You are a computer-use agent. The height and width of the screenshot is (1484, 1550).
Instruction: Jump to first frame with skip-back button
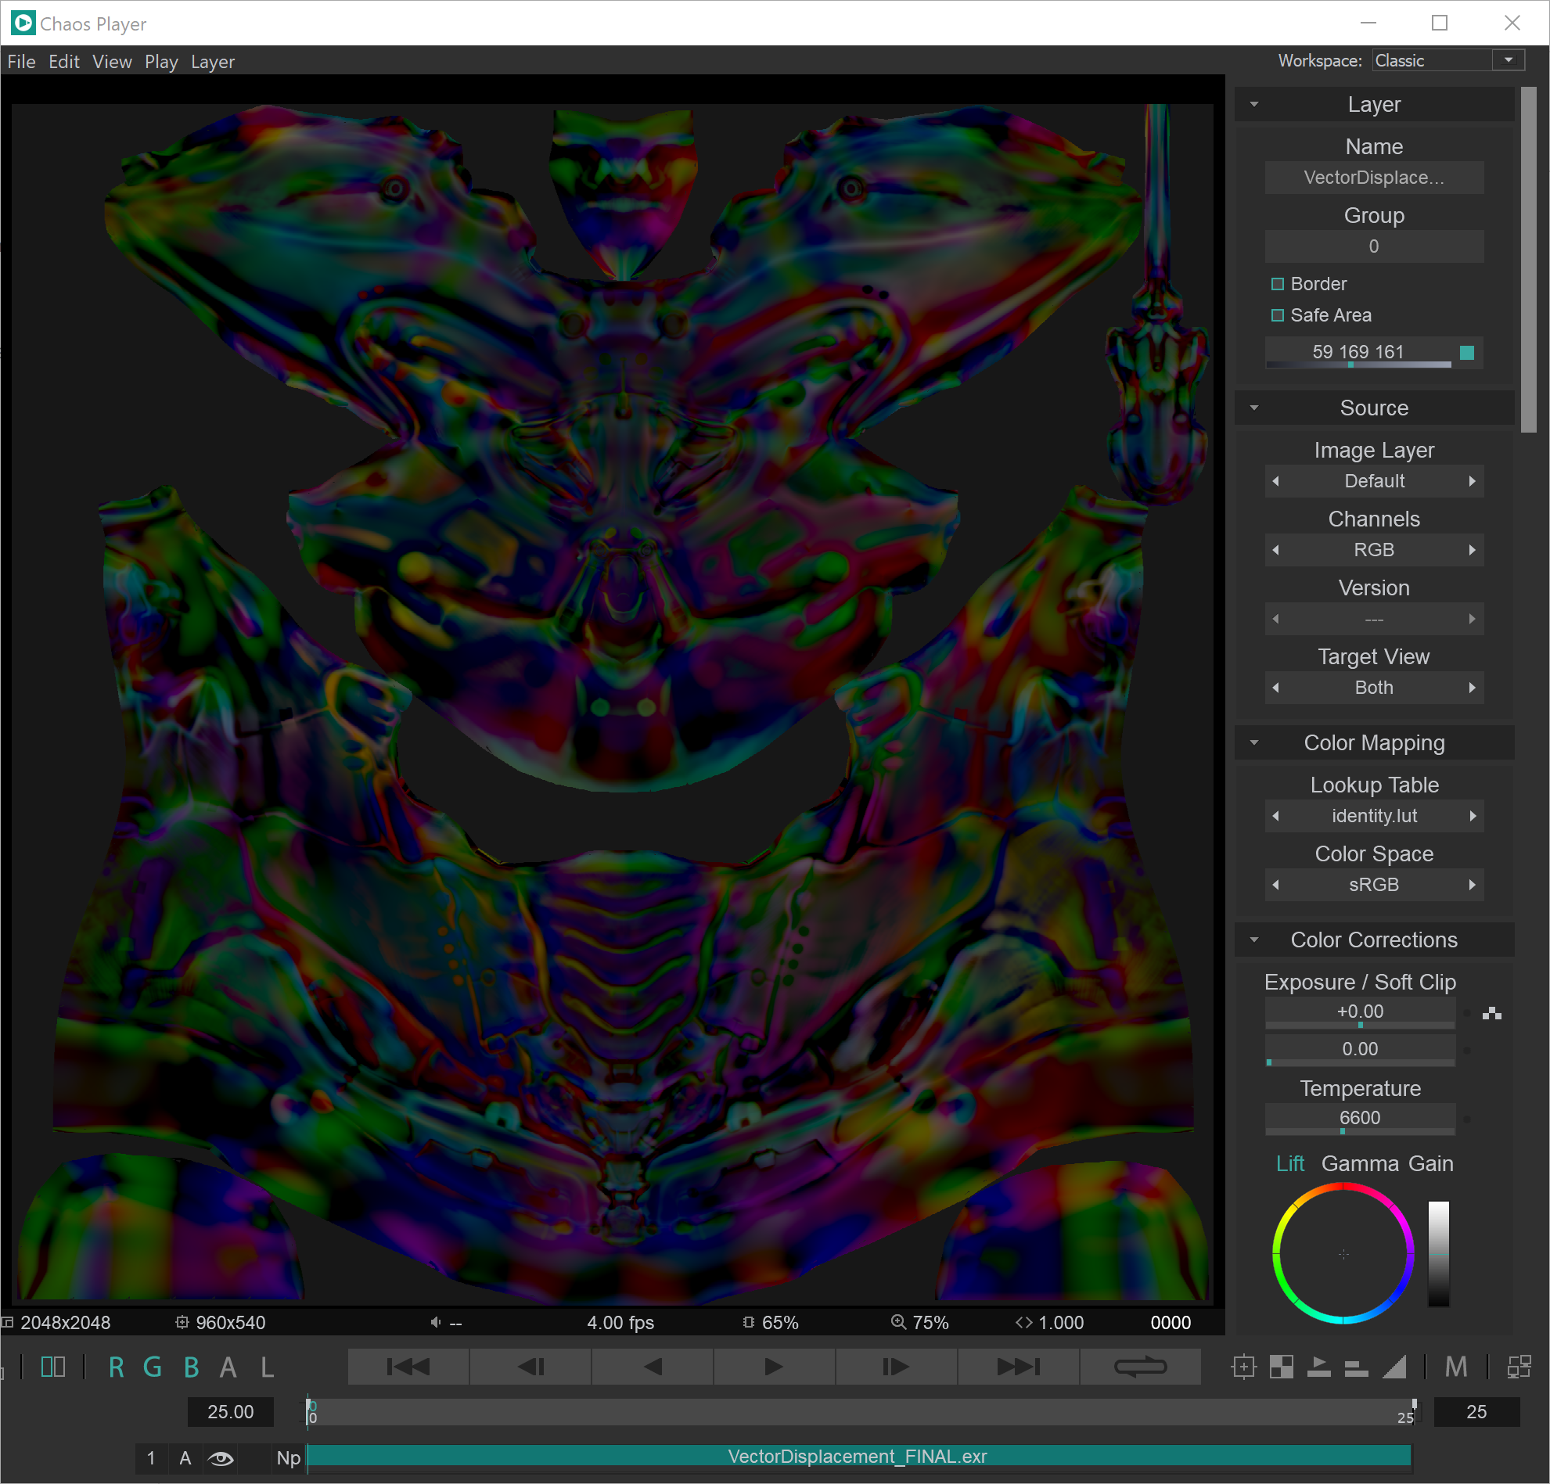[x=408, y=1367]
